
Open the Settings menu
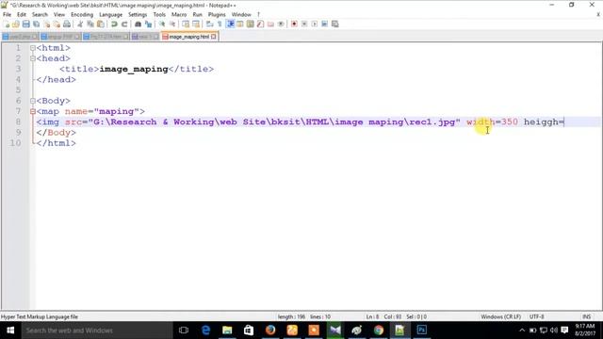pyautogui.click(x=138, y=15)
